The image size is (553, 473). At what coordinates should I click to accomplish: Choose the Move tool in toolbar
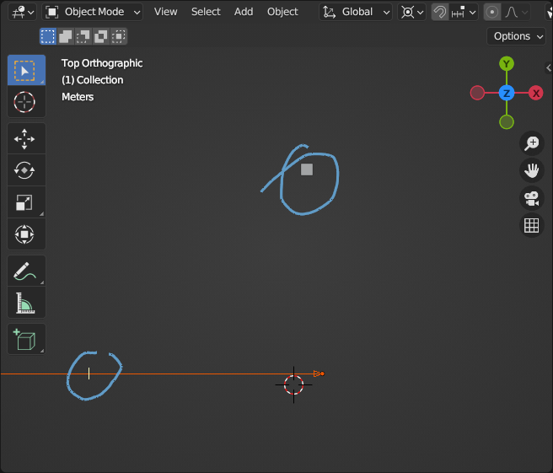[25, 138]
